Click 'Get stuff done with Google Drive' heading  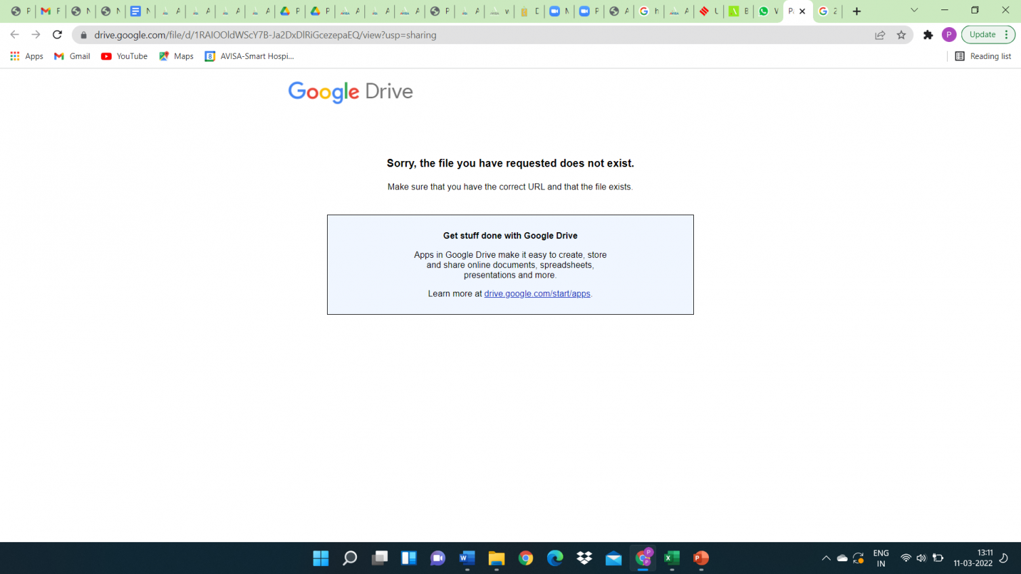point(510,236)
